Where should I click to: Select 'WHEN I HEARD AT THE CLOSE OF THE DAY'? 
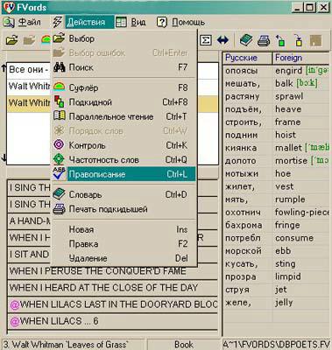point(112,288)
